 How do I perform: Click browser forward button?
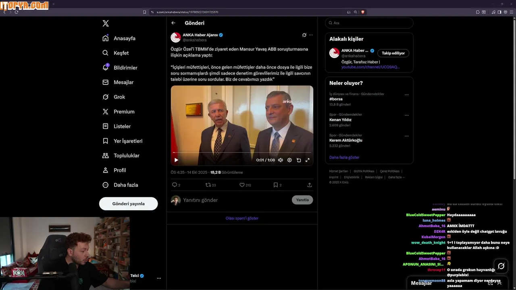10,12
